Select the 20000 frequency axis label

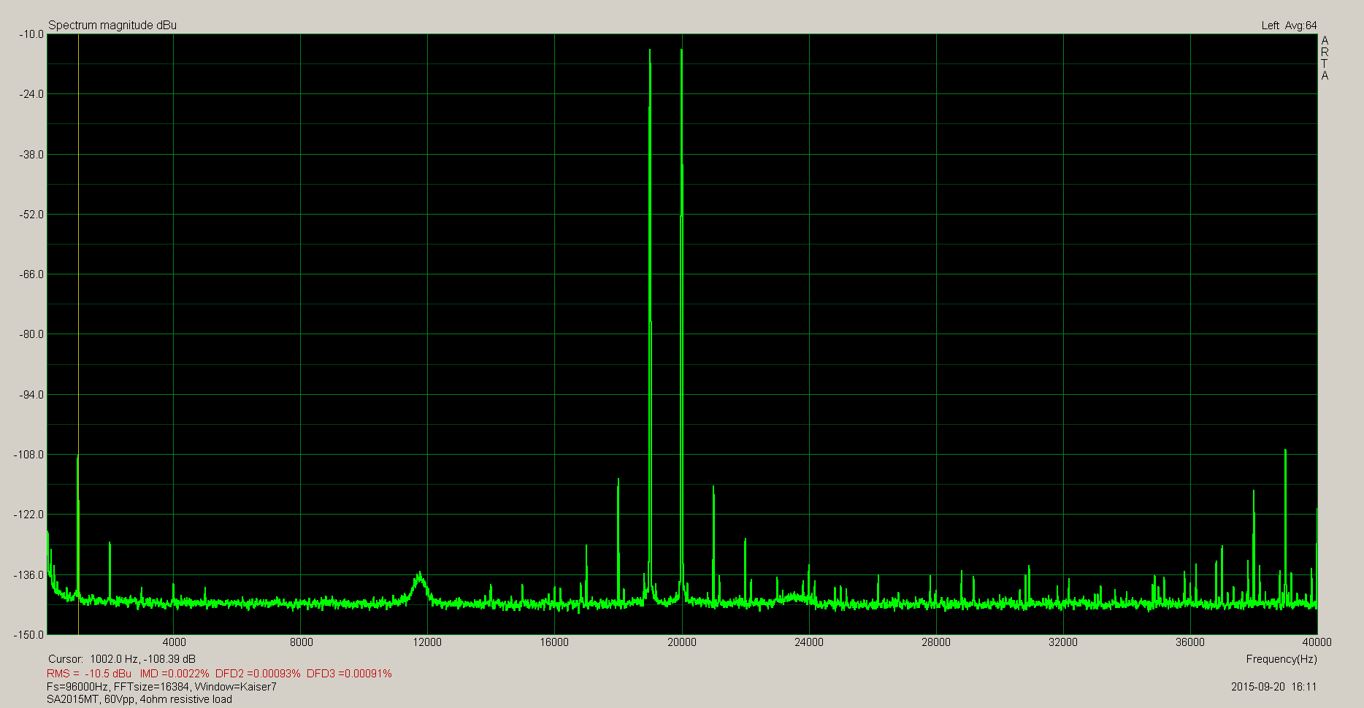pyautogui.click(x=681, y=642)
